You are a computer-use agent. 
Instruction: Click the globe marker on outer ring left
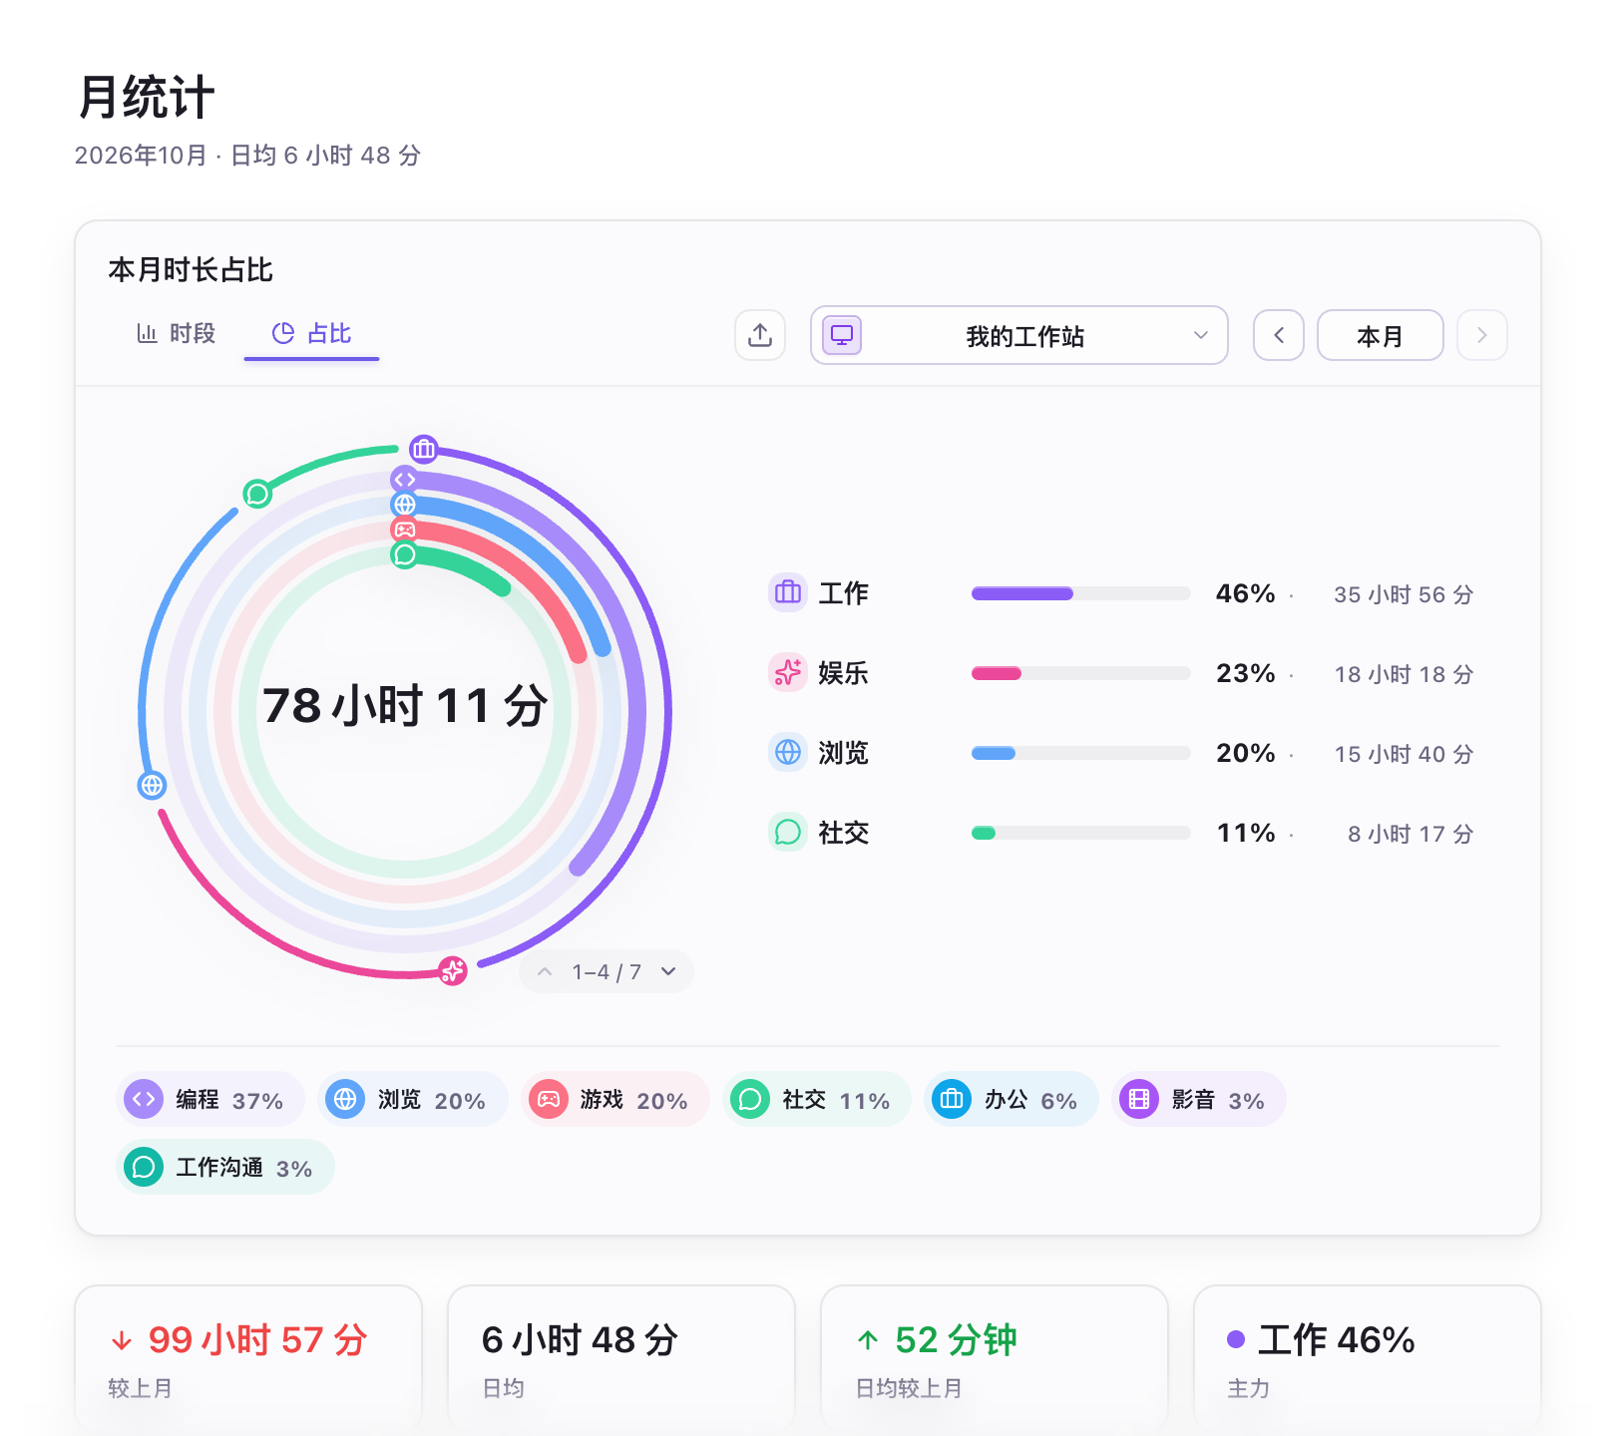[x=152, y=785]
